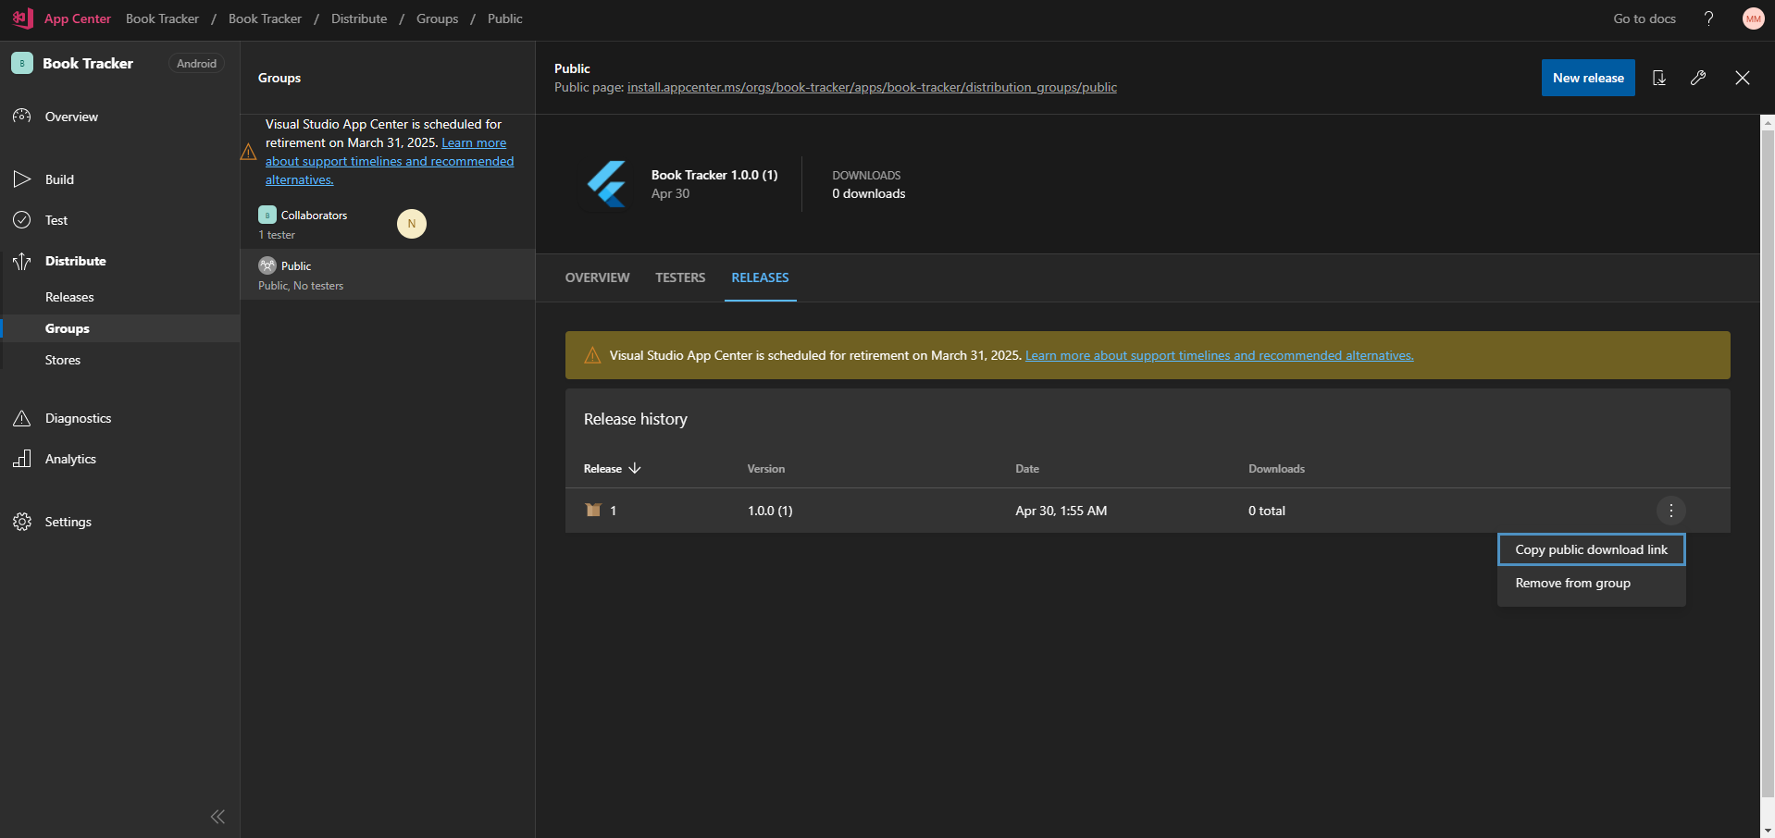This screenshot has height=838, width=1775.
Task: Click the Collaborators group icon
Action: 267,215
